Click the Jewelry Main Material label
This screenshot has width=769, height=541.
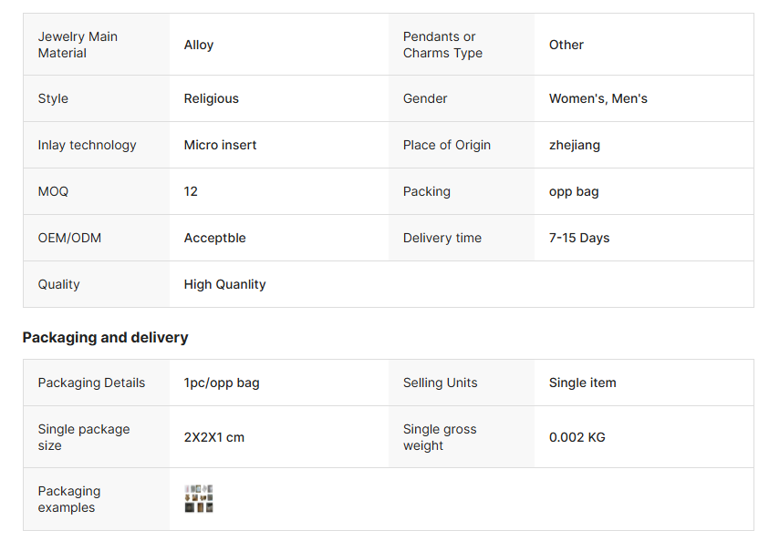pyautogui.click(x=78, y=45)
